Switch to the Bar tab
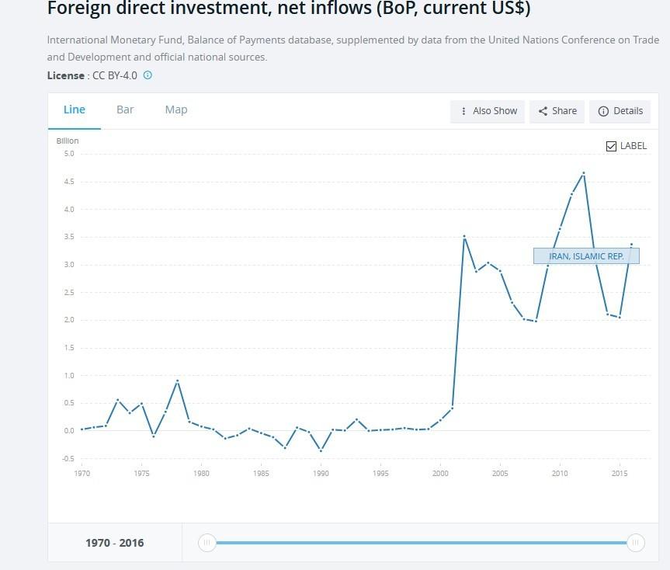Viewport: 670px width, 570px height. coord(125,109)
